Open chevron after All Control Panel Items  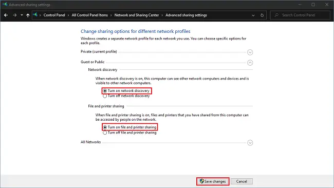[111, 15]
